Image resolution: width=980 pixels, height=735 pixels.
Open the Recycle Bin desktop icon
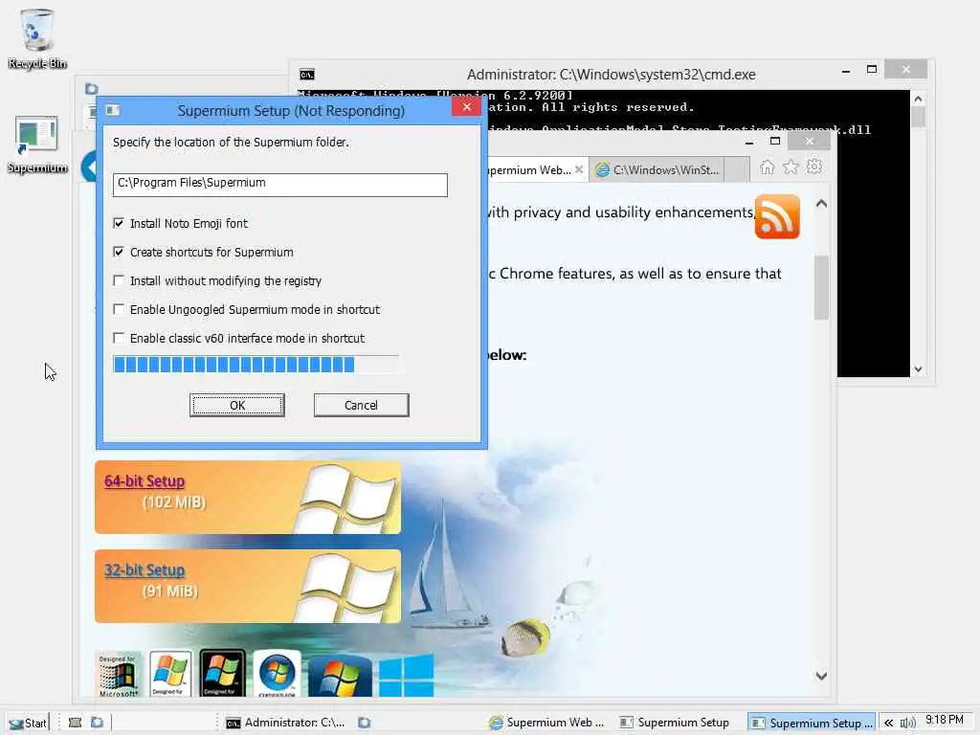pyautogui.click(x=37, y=38)
